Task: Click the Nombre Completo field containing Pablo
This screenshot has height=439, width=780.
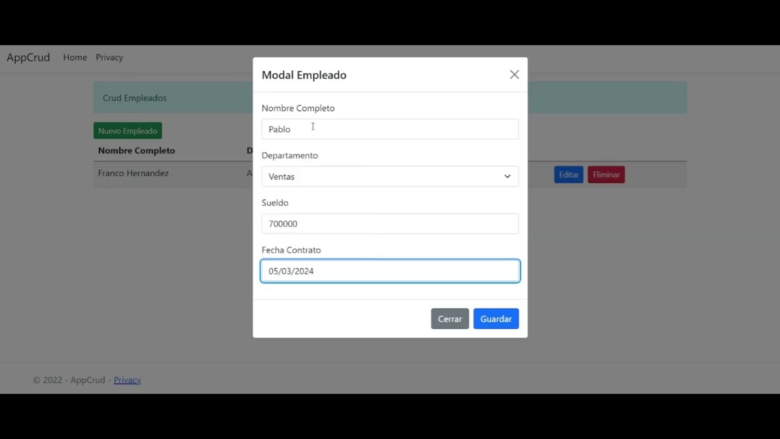Action: tap(390, 129)
